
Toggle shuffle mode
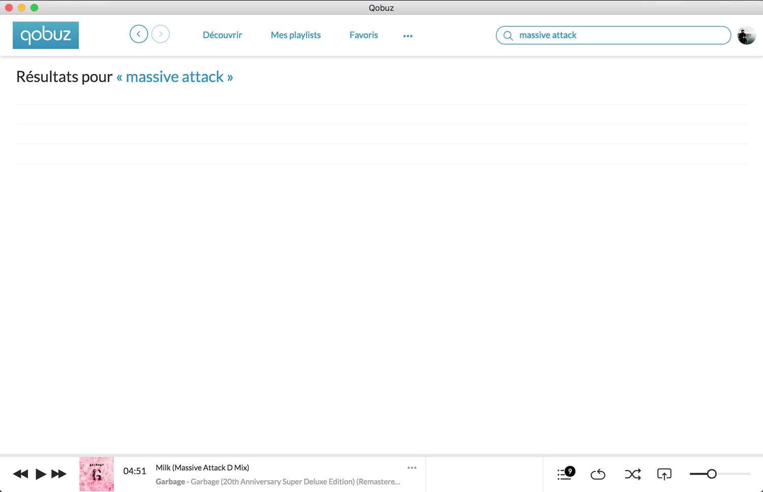coord(633,474)
